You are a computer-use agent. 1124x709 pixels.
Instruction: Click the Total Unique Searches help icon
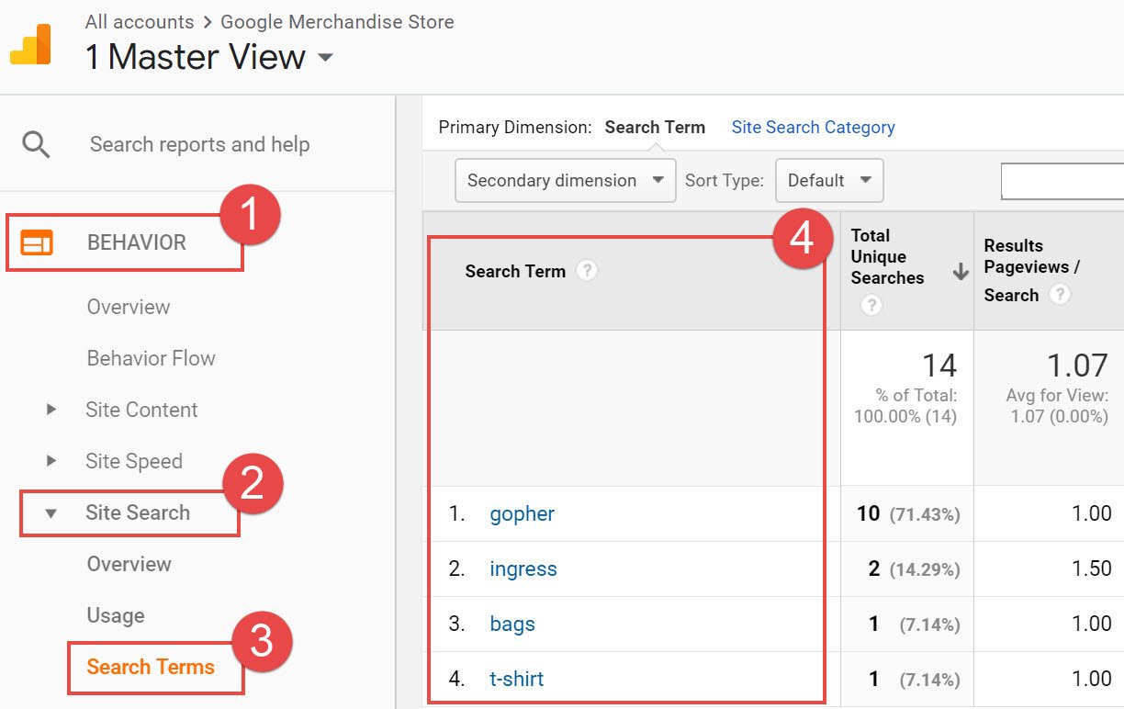tap(871, 306)
